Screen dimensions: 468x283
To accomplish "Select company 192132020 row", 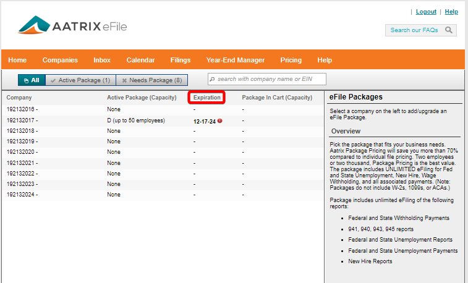I will 163,152.
